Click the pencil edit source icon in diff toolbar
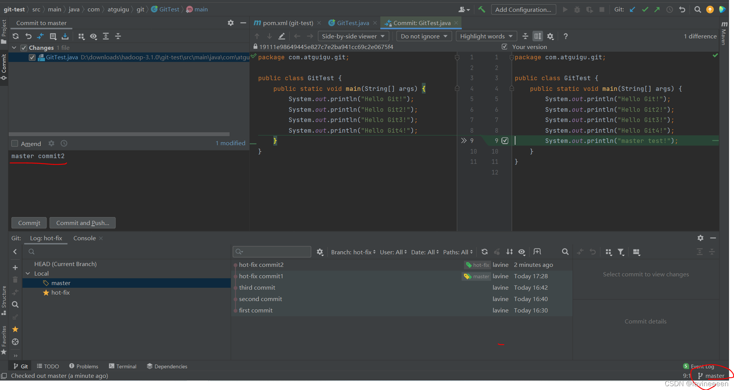Screen dimensions: 734x390 [282, 36]
